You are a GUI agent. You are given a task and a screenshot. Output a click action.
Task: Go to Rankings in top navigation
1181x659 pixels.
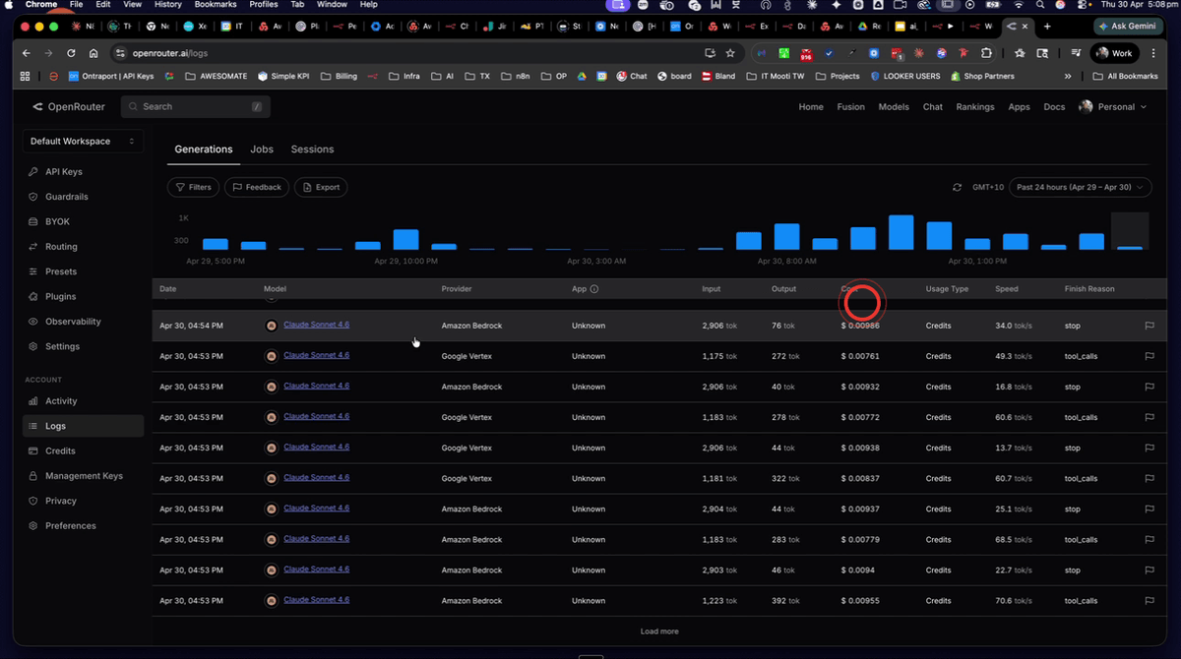point(975,106)
